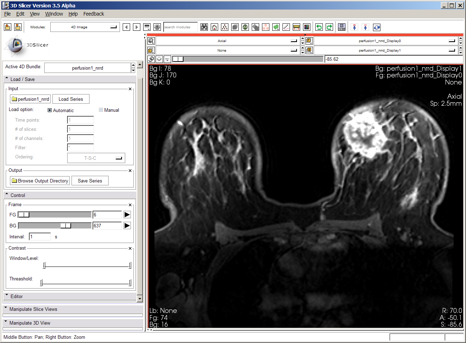Screen dimensions: 466x343
Task: Click the Window/Level contrast slider
Action: [x=87, y=265]
